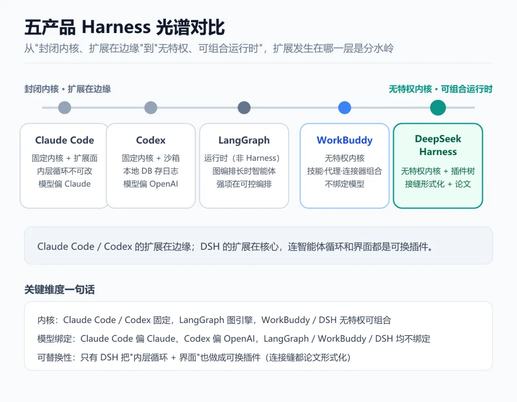This screenshot has width=517, height=402.
Task: Click the title "五产品 Harness 光谱对比"
Action: coord(124,27)
